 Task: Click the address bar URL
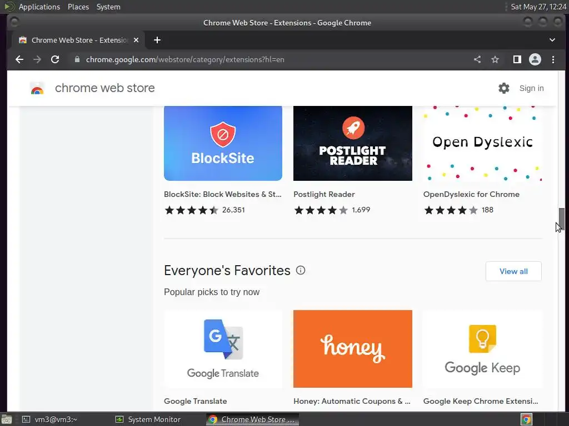point(185,59)
